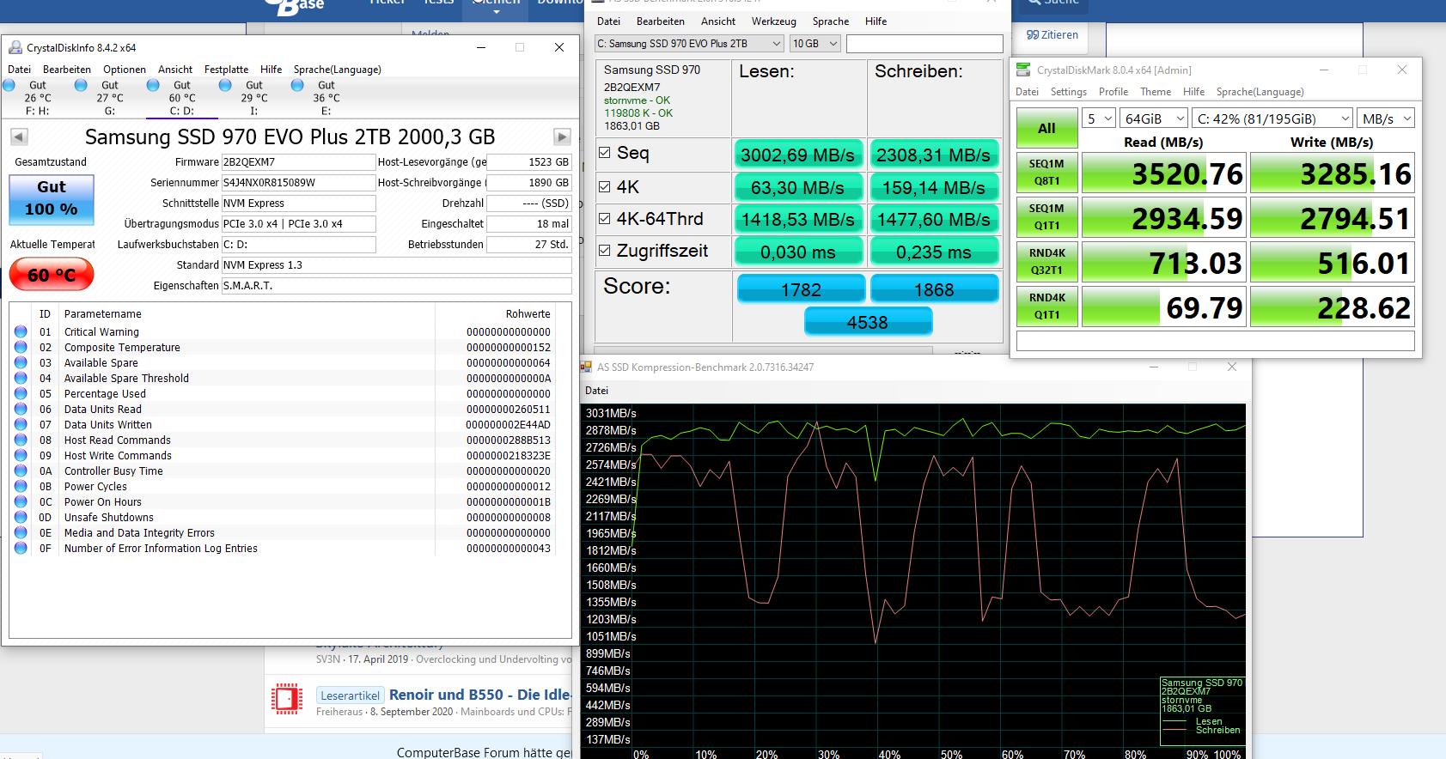This screenshot has width=1446, height=759.
Task: Click the status circle for Unsafe Shutdowns
Action: pos(21,517)
